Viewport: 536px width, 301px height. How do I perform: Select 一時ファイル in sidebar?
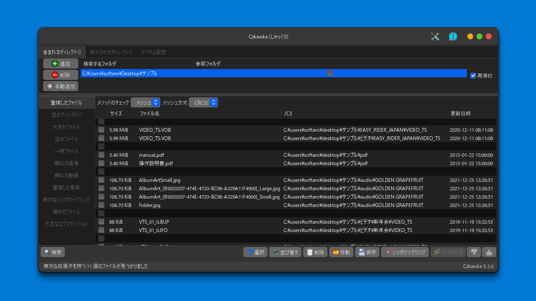(x=67, y=151)
